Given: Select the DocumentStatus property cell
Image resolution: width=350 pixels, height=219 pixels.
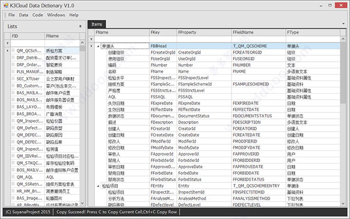Looking at the screenshot, I should pos(204,116).
